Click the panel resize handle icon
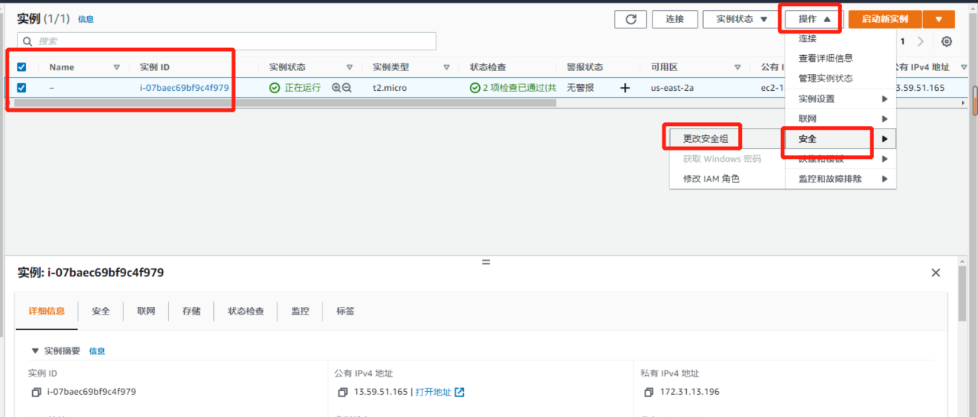This screenshot has width=978, height=417. click(x=485, y=262)
